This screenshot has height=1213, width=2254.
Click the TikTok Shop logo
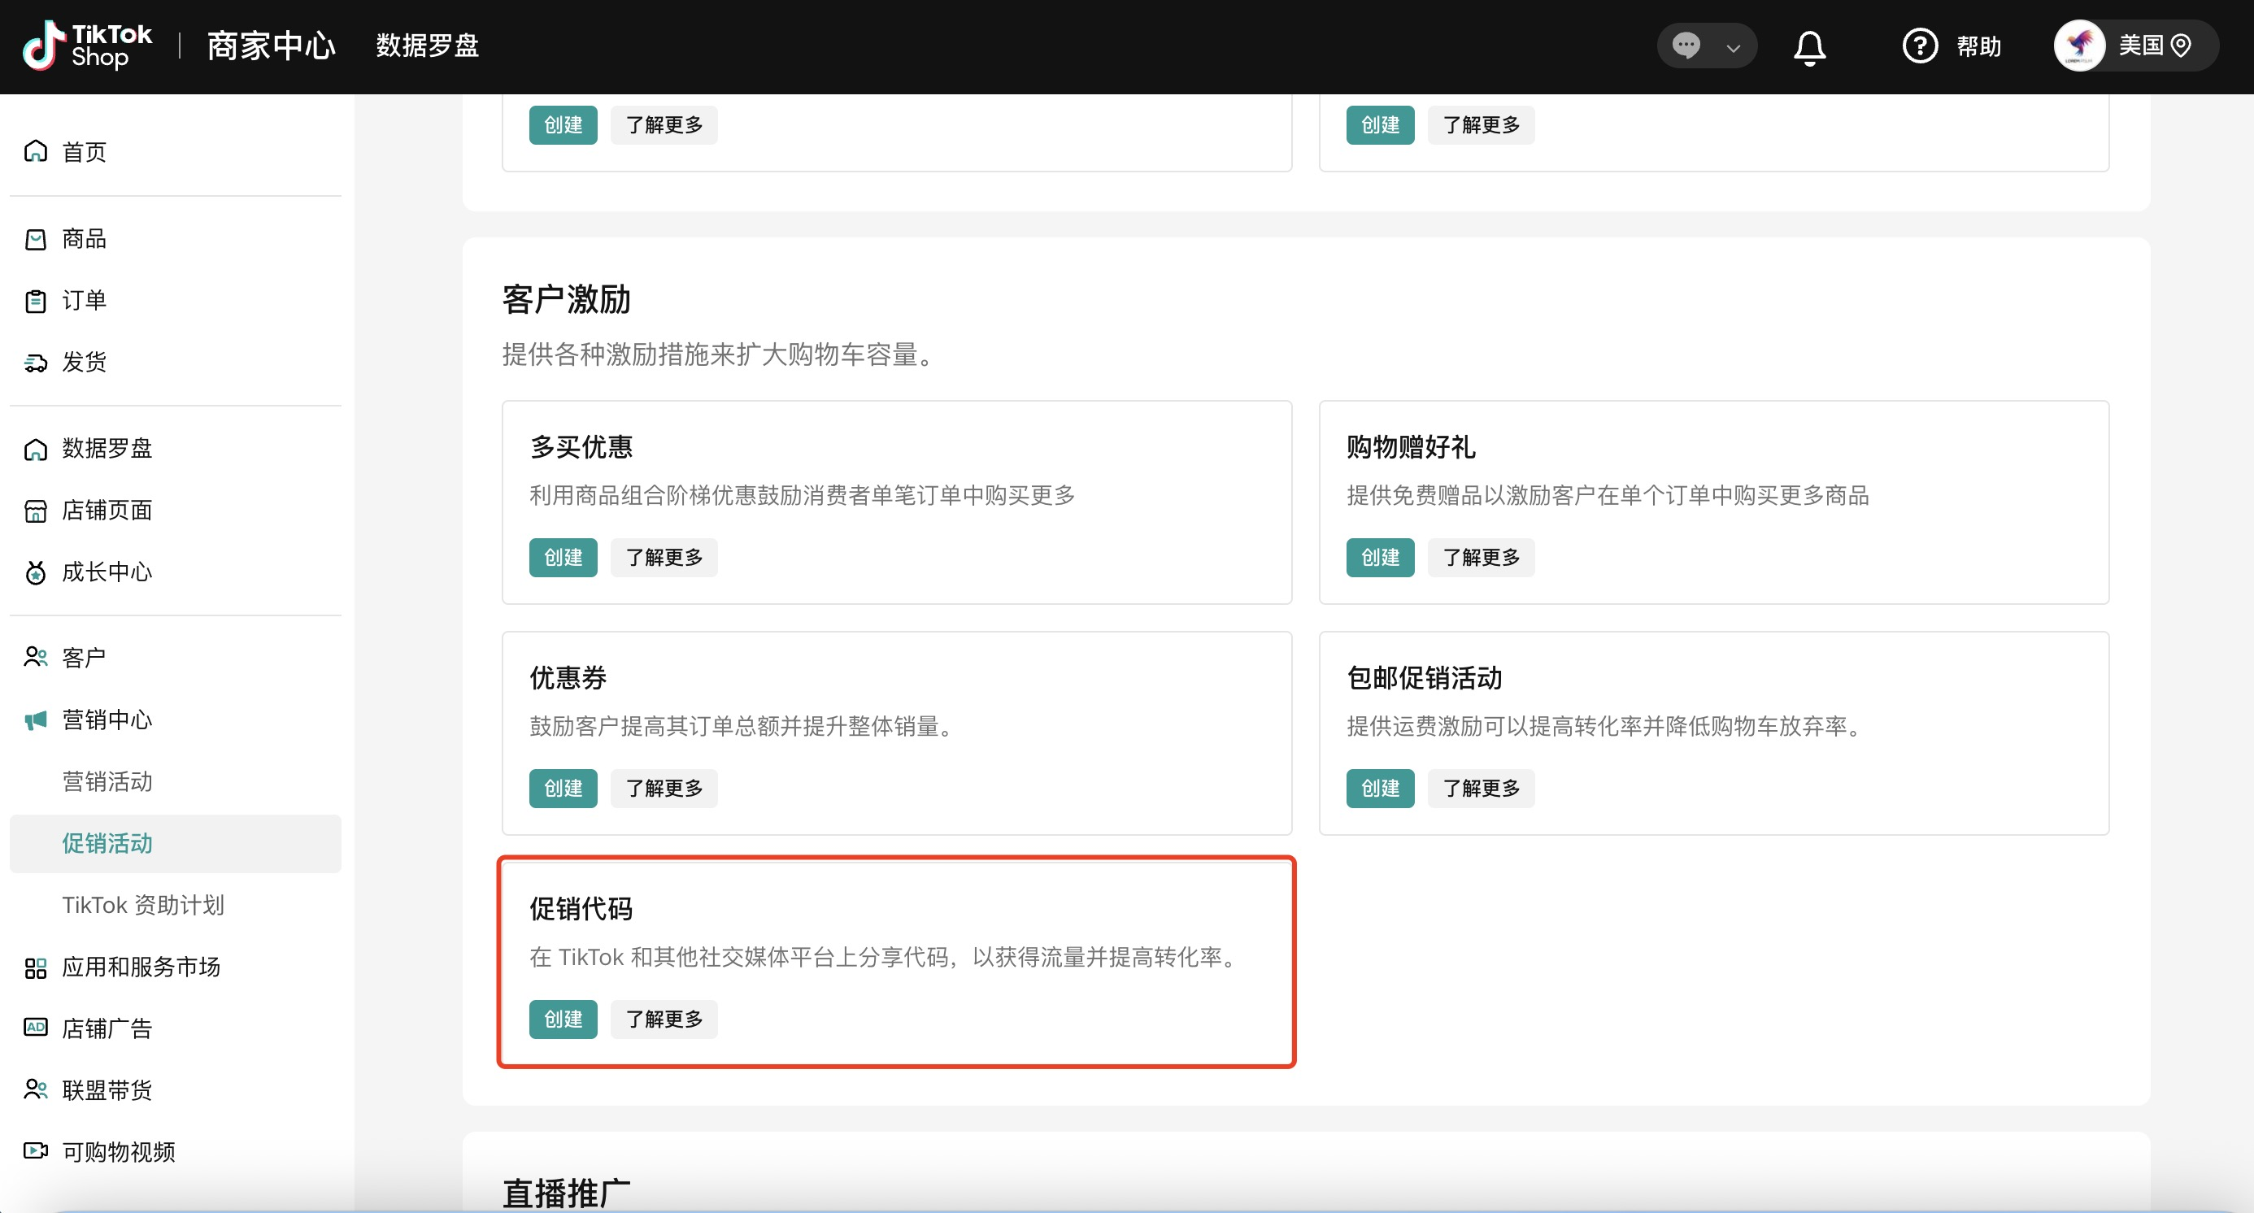coord(88,46)
